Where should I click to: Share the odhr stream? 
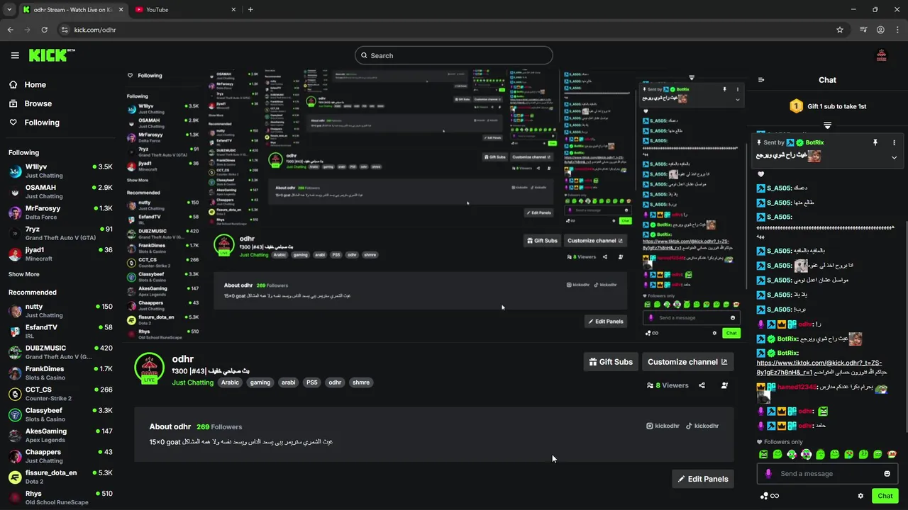702,385
